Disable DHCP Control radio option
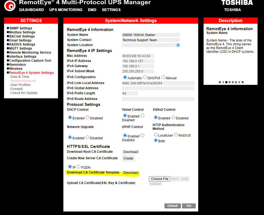264x215 pixels. click(x=87, y=118)
